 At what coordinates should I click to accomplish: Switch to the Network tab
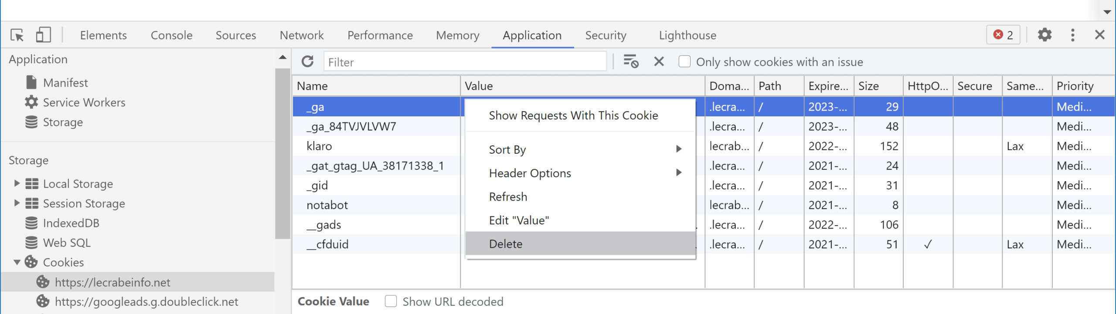(x=302, y=35)
